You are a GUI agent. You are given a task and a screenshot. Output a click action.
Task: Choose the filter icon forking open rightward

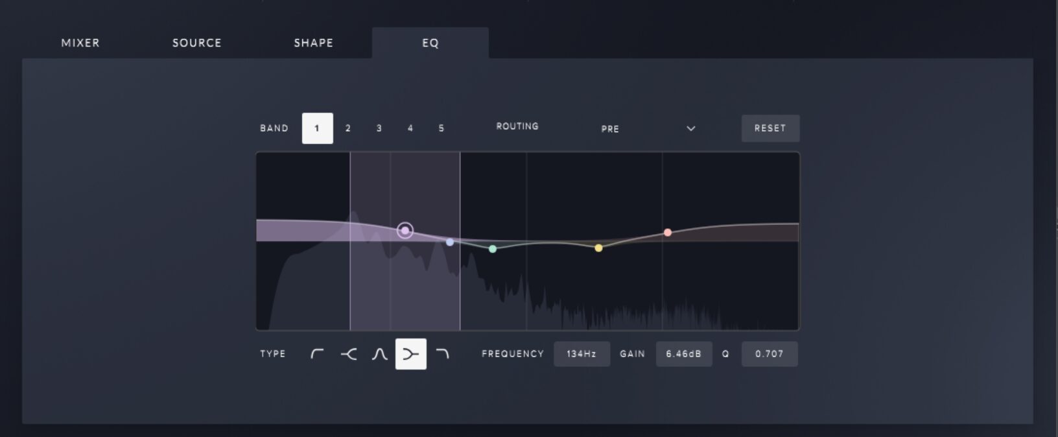tap(348, 354)
